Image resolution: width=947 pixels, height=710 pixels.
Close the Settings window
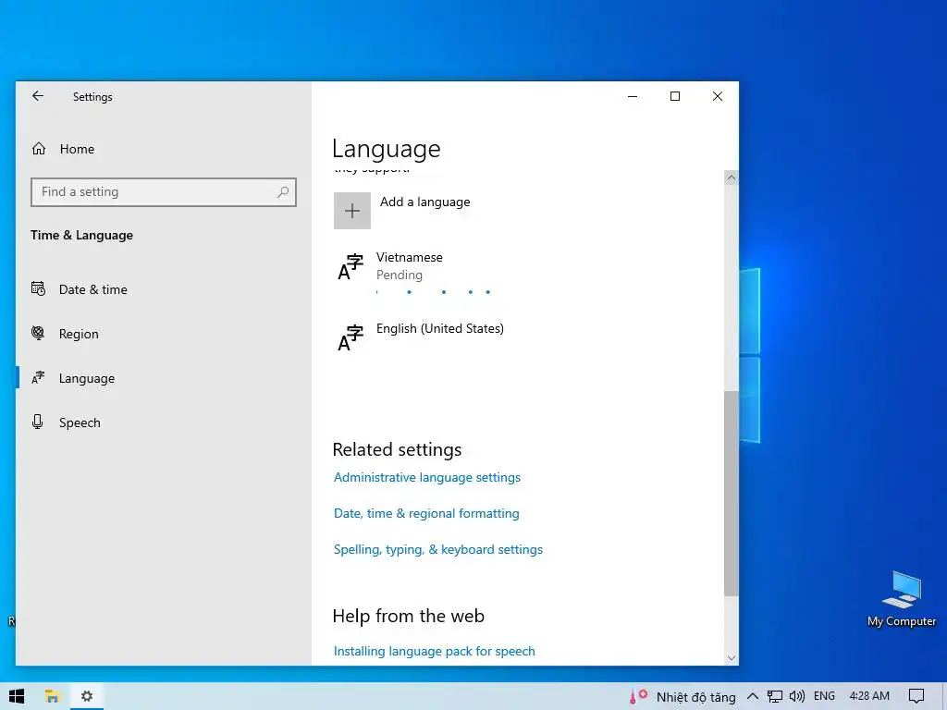coord(718,96)
